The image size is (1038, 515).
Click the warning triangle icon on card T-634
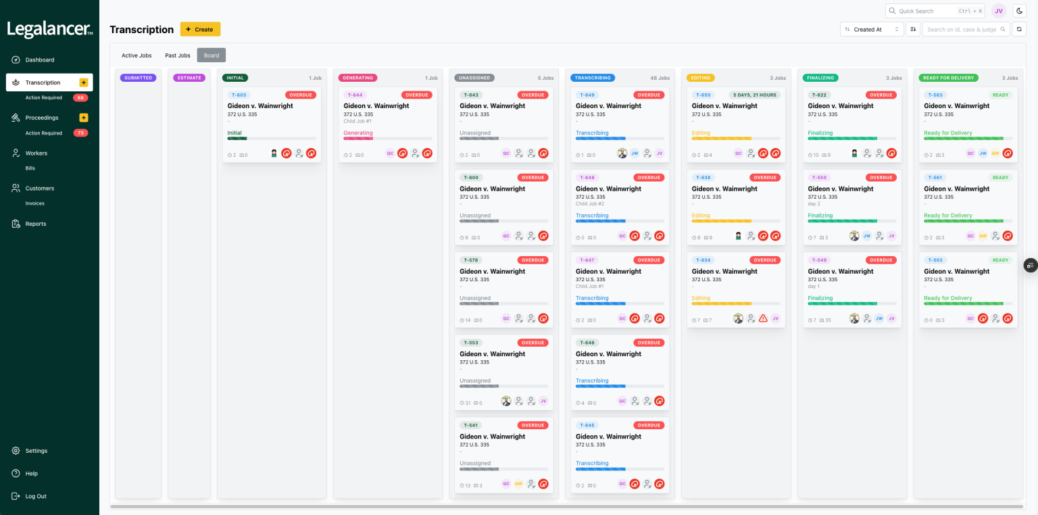(x=763, y=318)
